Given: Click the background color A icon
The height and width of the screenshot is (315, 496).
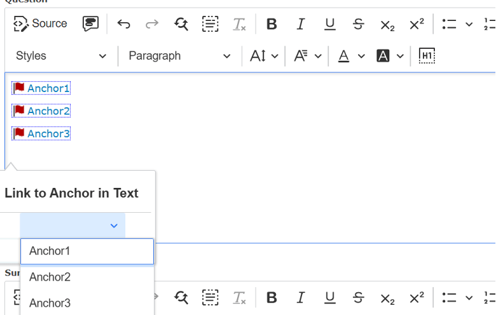Looking at the screenshot, I should tap(383, 56).
